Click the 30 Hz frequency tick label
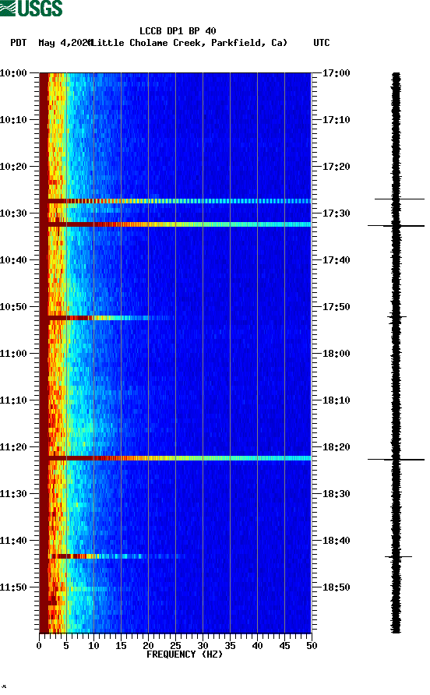Viewport: 430px width, 695px height. click(x=203, y=646)
